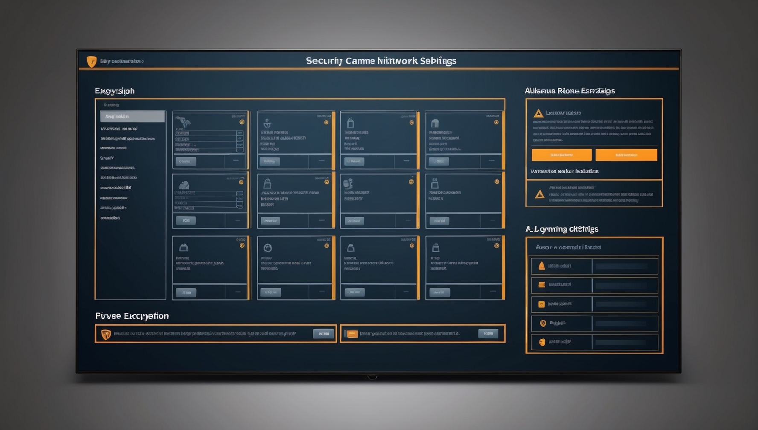Click the orange card icon in the second logging row
The height and width of the screenshot is (430, 758).
(x=542, y=285)
